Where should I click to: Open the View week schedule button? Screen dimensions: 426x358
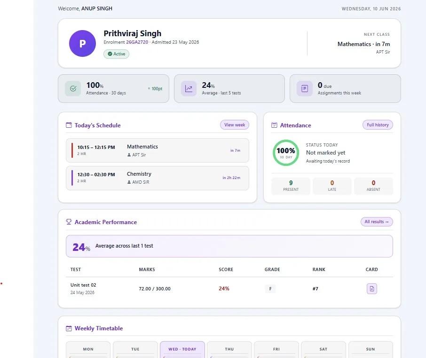coord(235,125)
